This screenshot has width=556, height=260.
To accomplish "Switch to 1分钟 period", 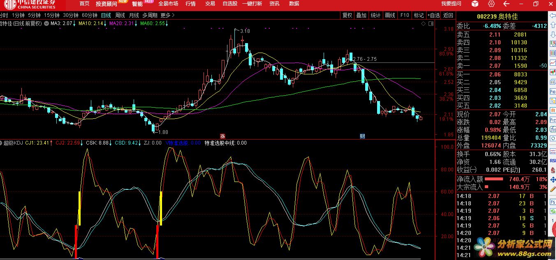I will click(x=19, y=15).
